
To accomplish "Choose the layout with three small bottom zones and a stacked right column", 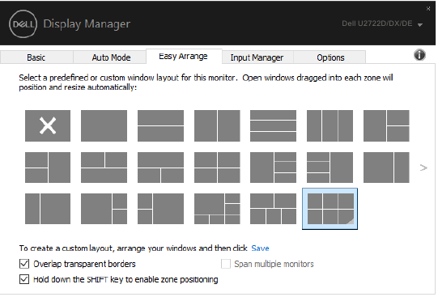I will tap(217, 209).
